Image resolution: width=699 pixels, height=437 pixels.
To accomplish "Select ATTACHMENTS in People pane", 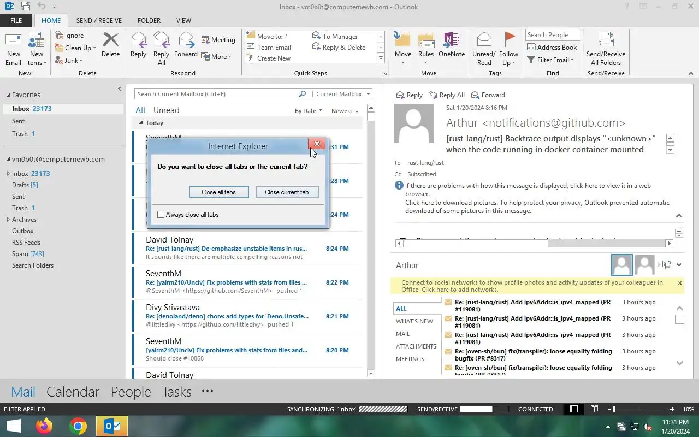I will point(416,346).
